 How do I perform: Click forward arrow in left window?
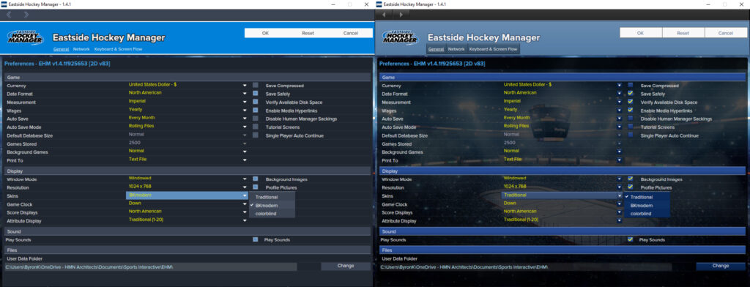point(26,15)
